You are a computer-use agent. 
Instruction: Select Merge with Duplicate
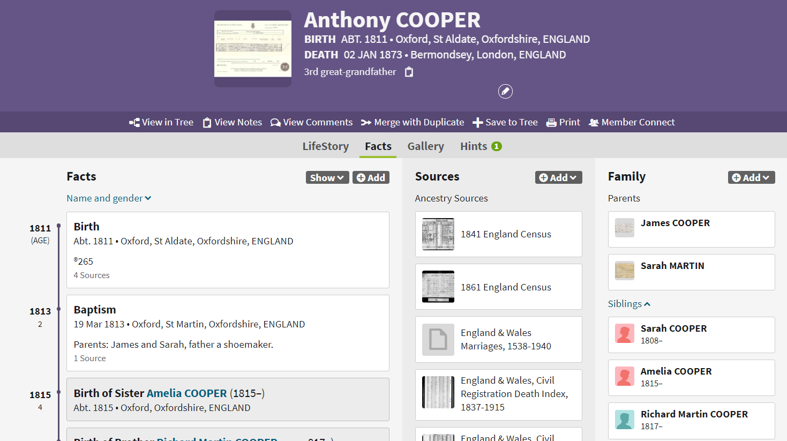[413, 122]
